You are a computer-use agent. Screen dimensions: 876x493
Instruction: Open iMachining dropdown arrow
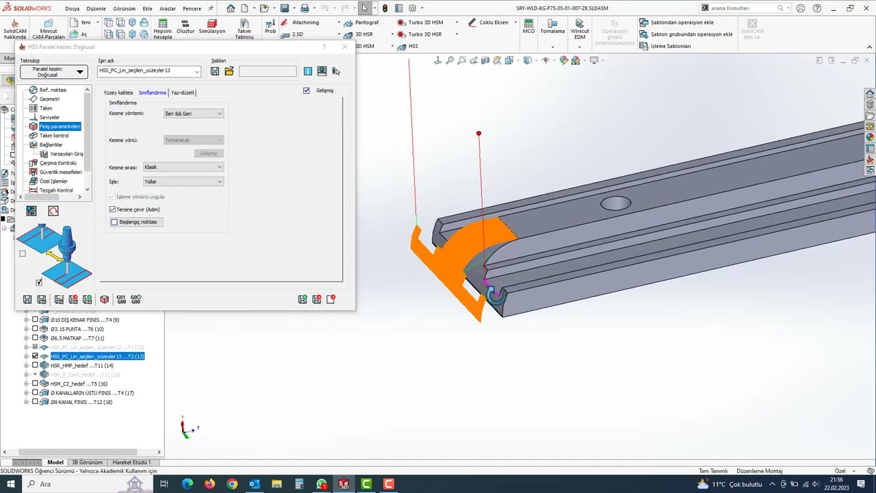[x=339, y=23]
